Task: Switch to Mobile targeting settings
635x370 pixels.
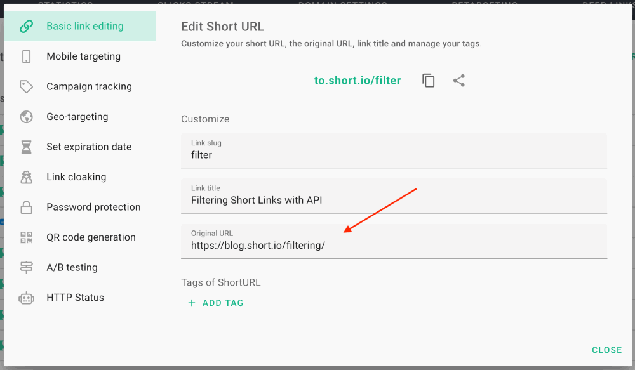Action: point(80,56)
